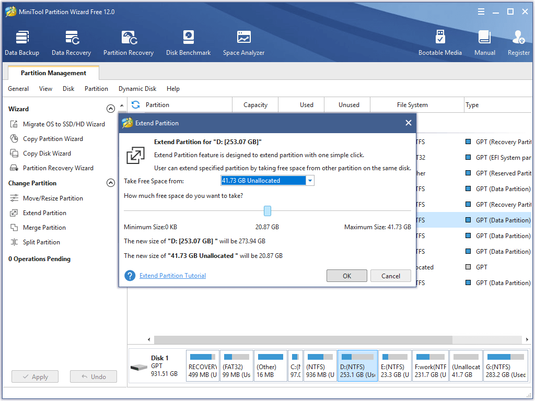
Task: Start Partition Recovery Wizard
Action: (x=52, y=168)
